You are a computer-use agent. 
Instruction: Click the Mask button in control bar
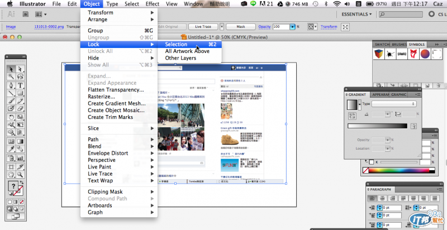click(x=241, y=27)
